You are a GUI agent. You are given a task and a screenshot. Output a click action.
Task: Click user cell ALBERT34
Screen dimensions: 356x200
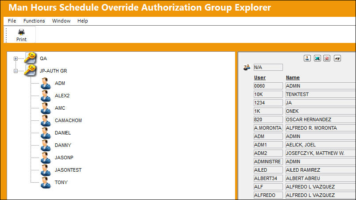coord(268,178)
